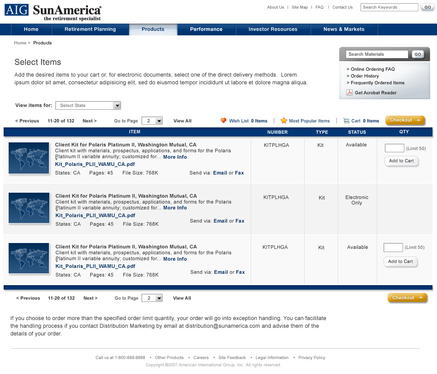Click the top View All link
This screenshot has height=374, width=437.
point(183,121)
